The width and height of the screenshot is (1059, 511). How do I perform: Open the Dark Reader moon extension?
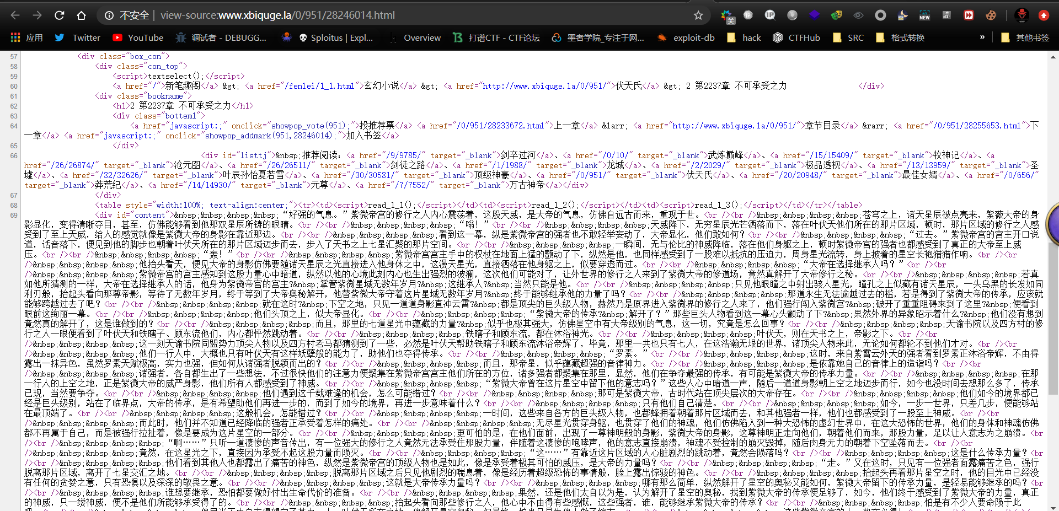(x=902, y=15)
